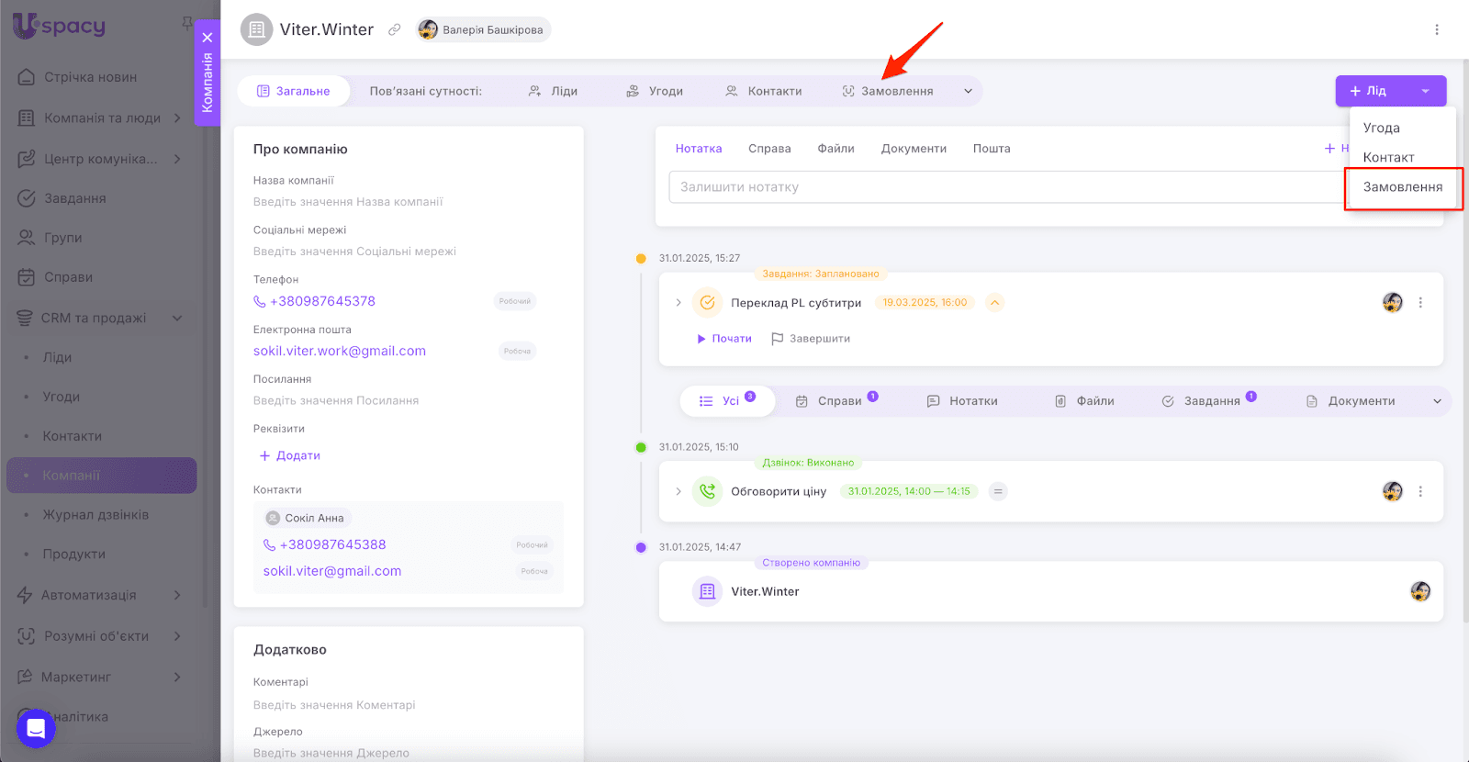The height and width of the screenshot is (762, 1469).
Task: Open the dropdown arrow on Лід button
Action: click(x=1425, y=91)
